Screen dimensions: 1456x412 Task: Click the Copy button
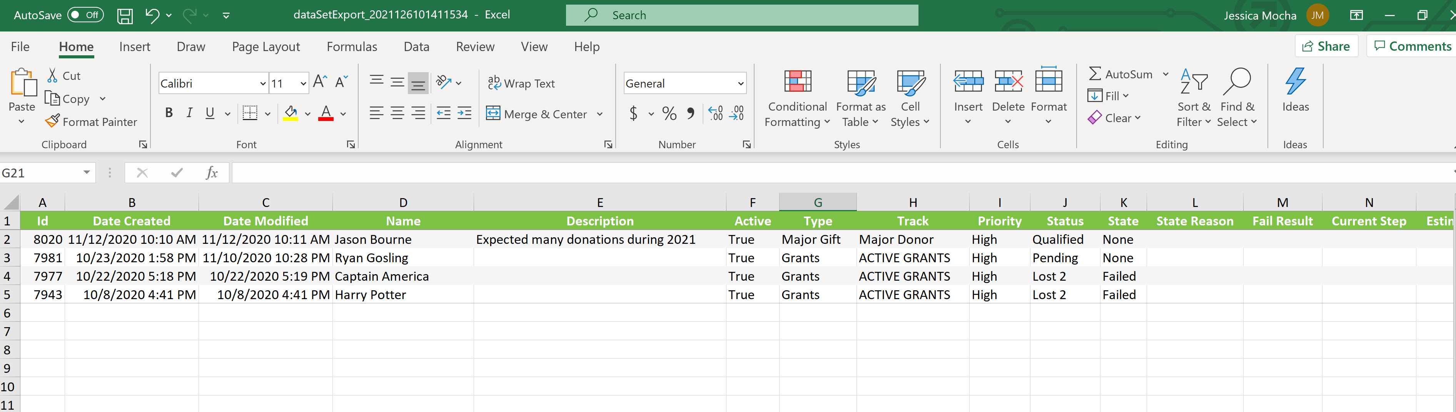(x=68, y=99)
